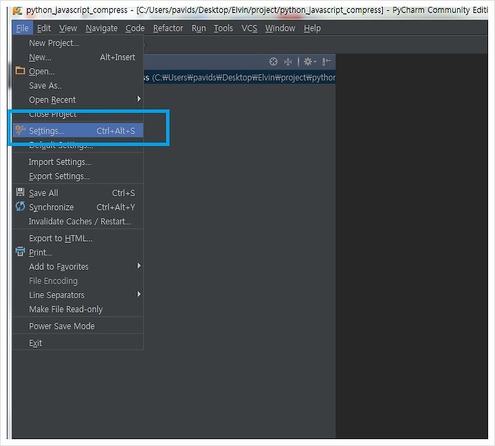Open the Tools menu
The height and width of the screenshot is (446, 495).
pos(223,28)
